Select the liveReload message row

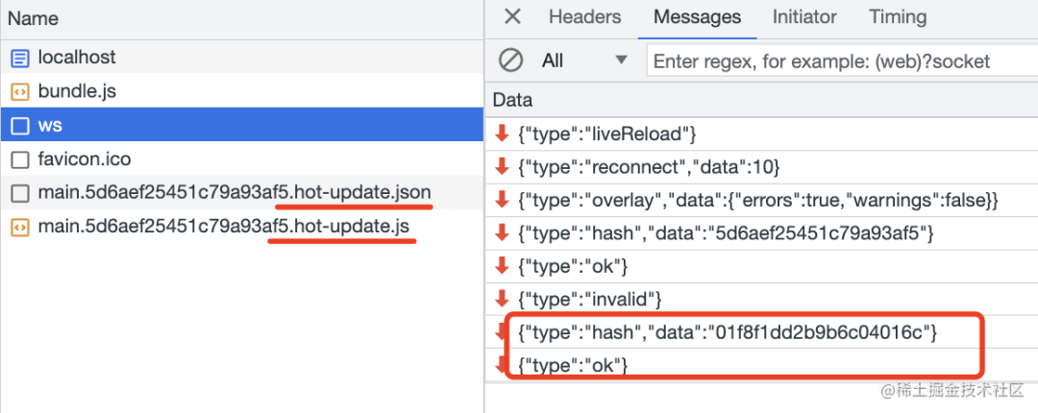(x=606, y=133)
